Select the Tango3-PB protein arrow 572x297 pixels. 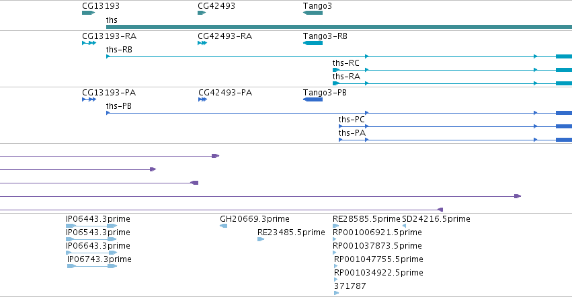click(x=313, y=99)
